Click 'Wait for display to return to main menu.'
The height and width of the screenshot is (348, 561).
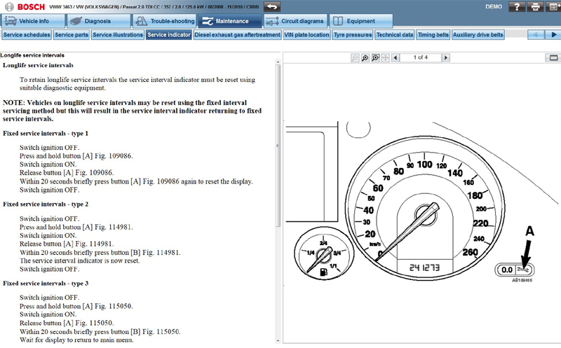coord(76,340)
